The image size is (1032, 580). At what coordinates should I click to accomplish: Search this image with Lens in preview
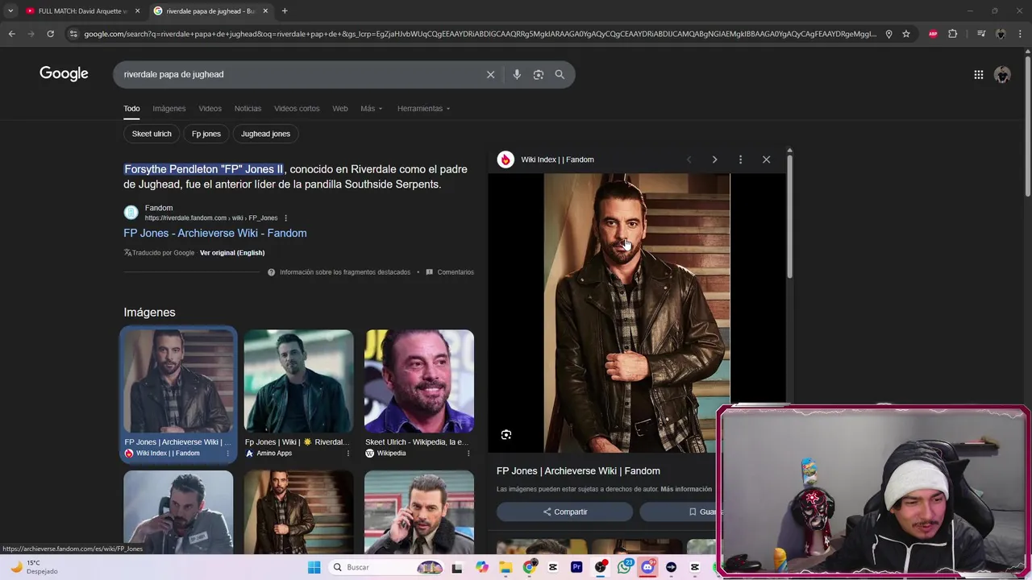[x=506, y=435]
